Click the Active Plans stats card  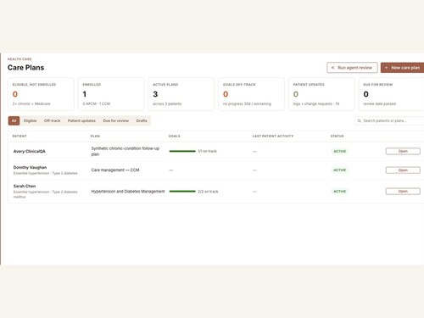coord(181,94)
